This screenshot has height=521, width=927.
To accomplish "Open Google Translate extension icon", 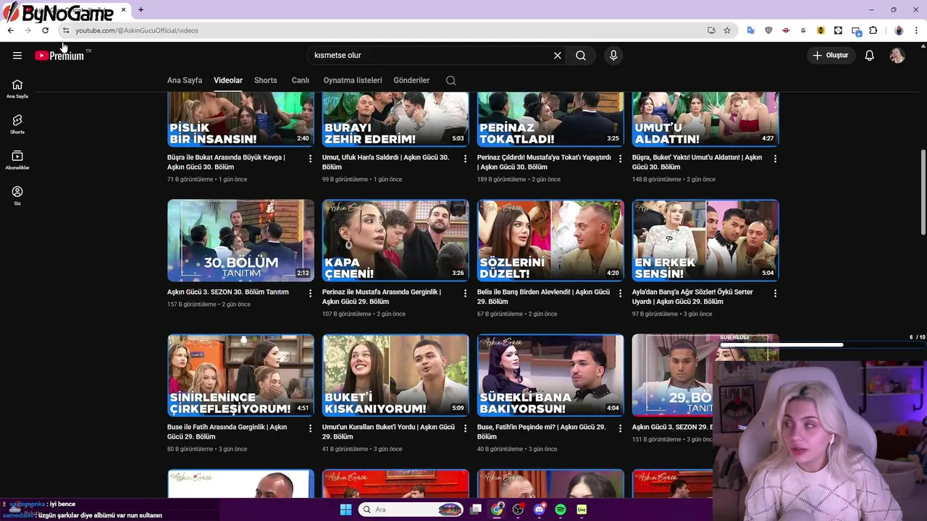I will 751,30.
